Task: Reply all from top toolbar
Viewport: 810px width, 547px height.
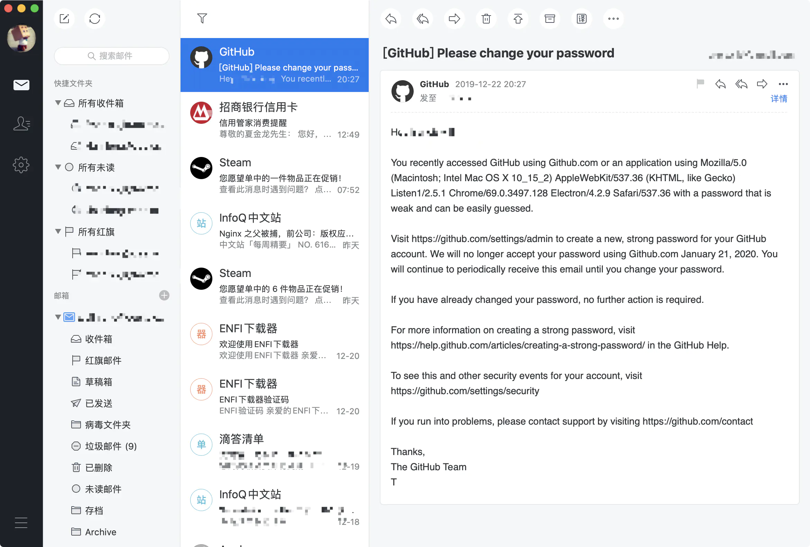Action: pos(422,18)
